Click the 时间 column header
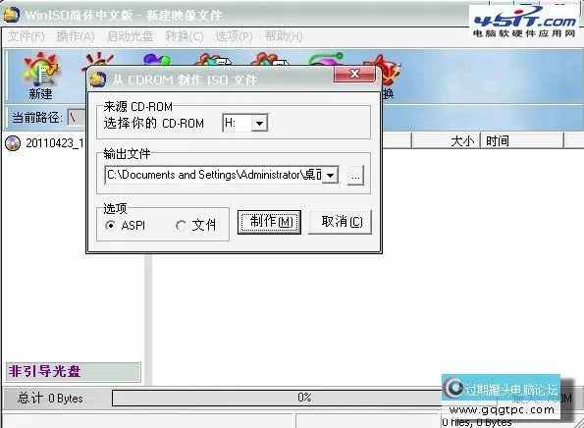 pyautogui.click(x=522, y=141)
